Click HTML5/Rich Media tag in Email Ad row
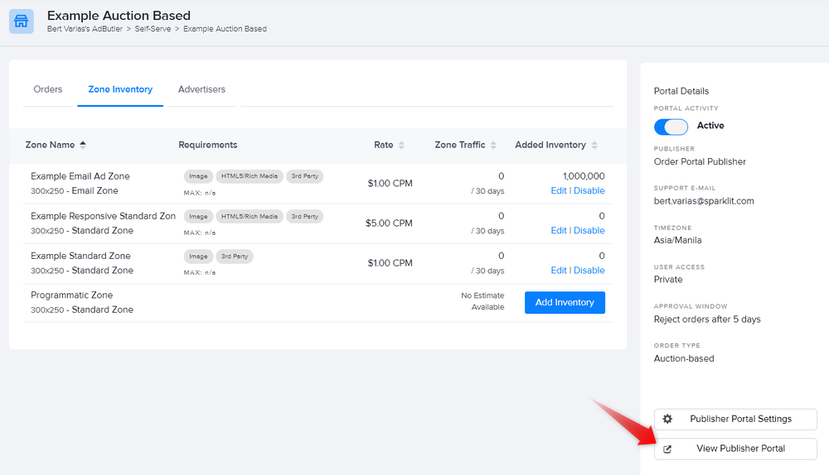 250,176
